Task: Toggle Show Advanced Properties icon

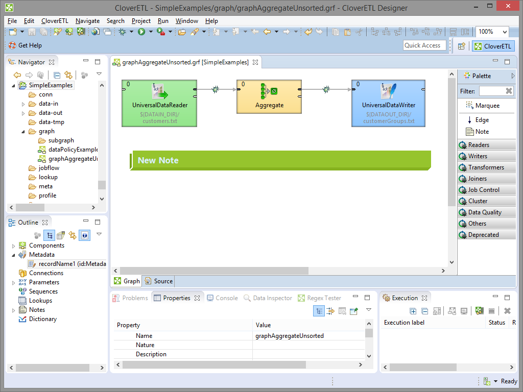Action: pyautogui.click(x=330, y=311)
